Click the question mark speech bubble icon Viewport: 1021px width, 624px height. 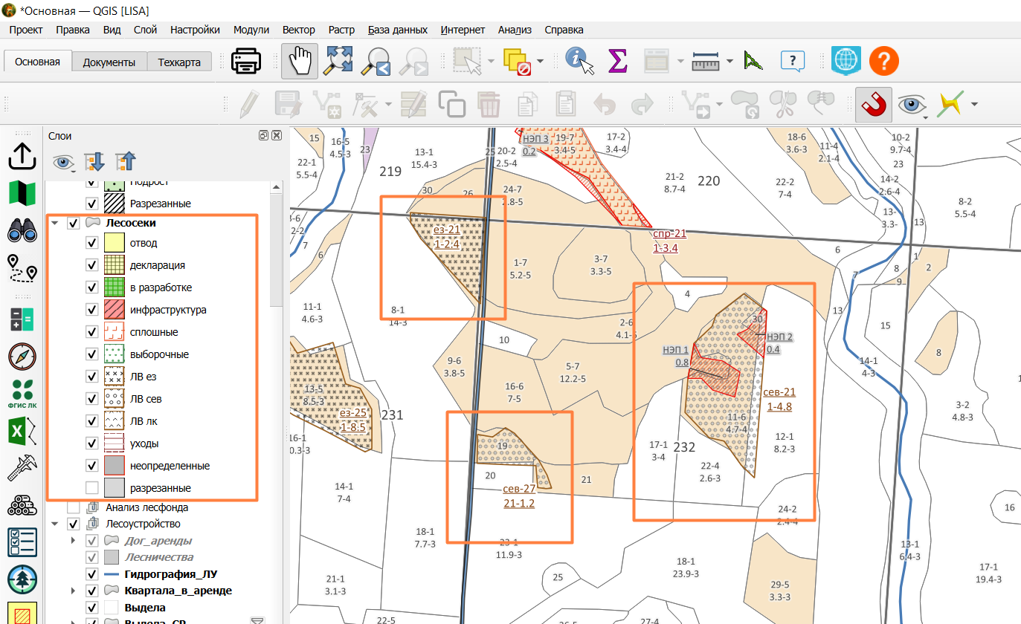coord(793,61)
